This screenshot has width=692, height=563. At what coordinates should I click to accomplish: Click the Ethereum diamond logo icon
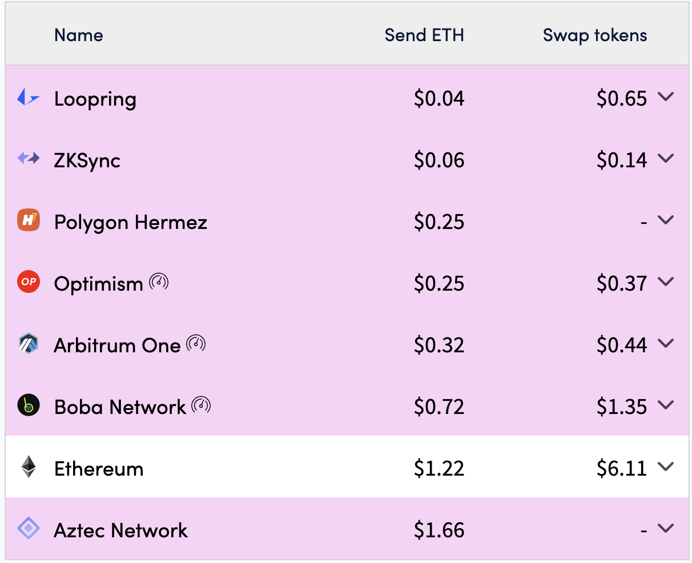pyautogui.click(x=28, y=467)
